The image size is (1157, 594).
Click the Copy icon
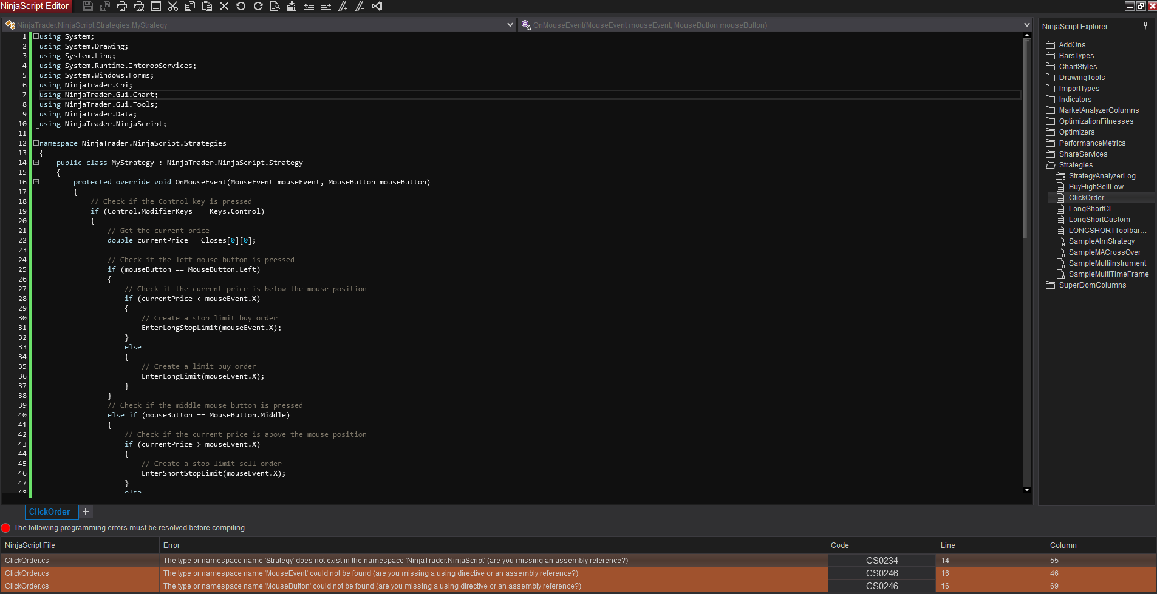pyautogui.click(x=190, y=6)
